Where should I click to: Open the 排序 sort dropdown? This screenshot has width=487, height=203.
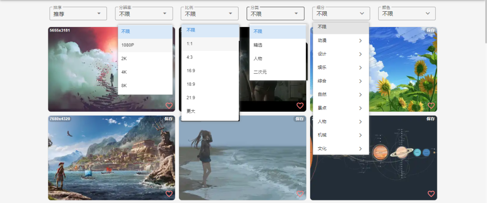click(x=78, y=14)
